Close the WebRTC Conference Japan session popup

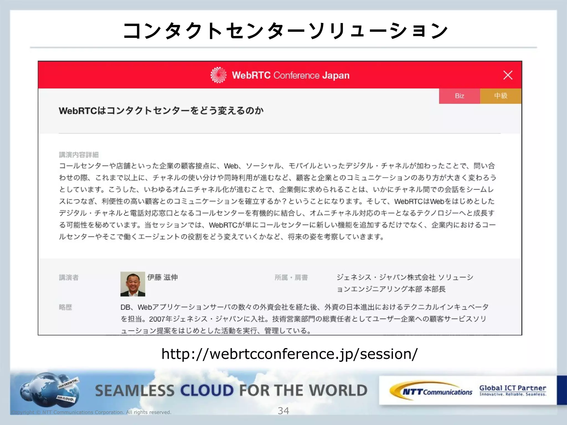click(508, 75)
